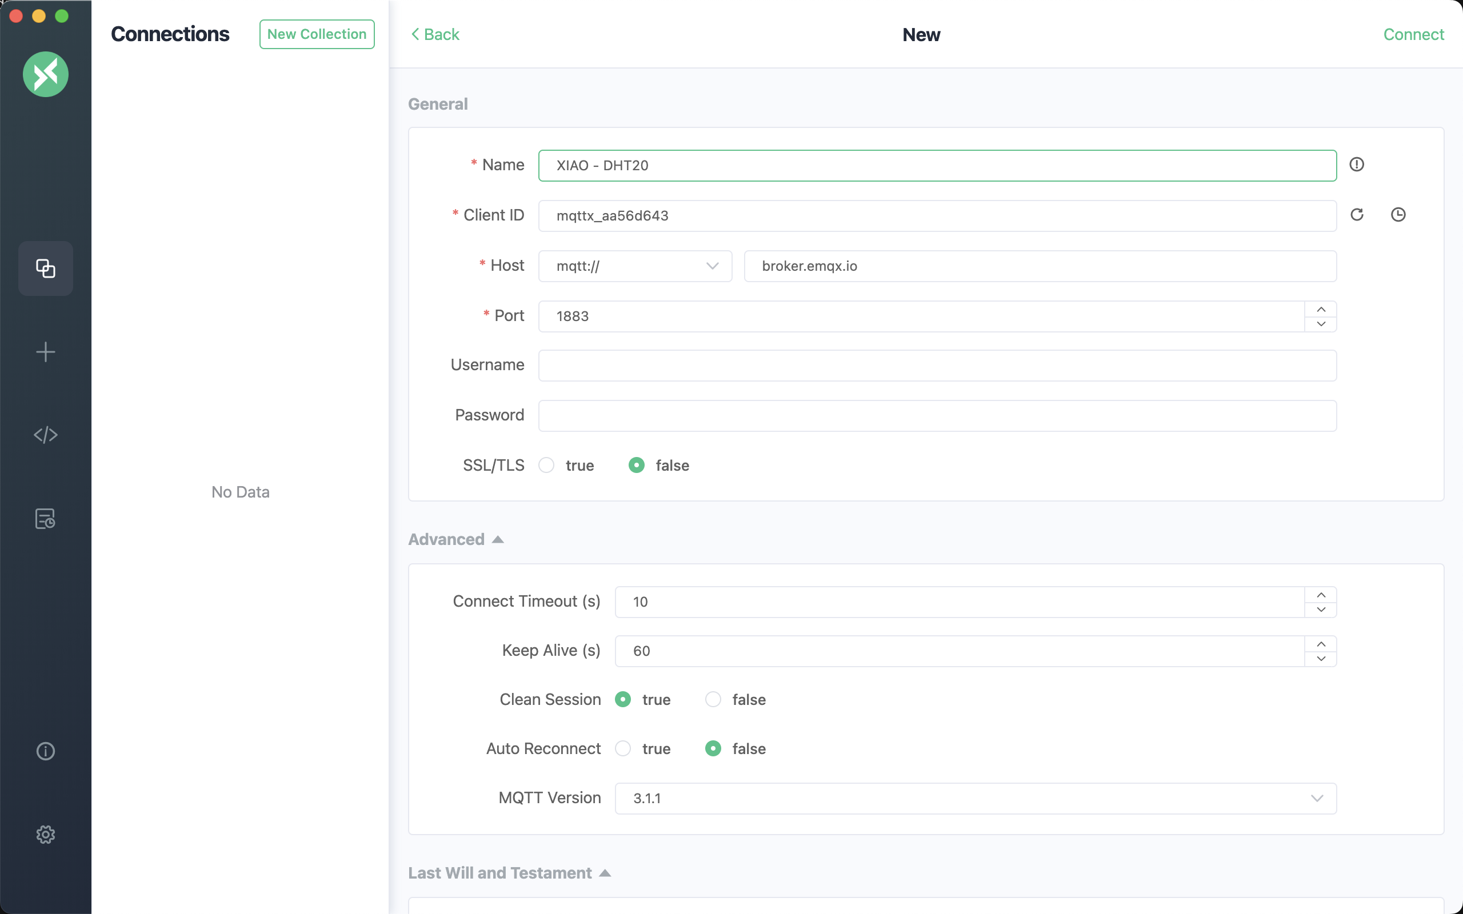Click the info icon beside Name field
The image size is (1463, 914).
pos(1357,165)
